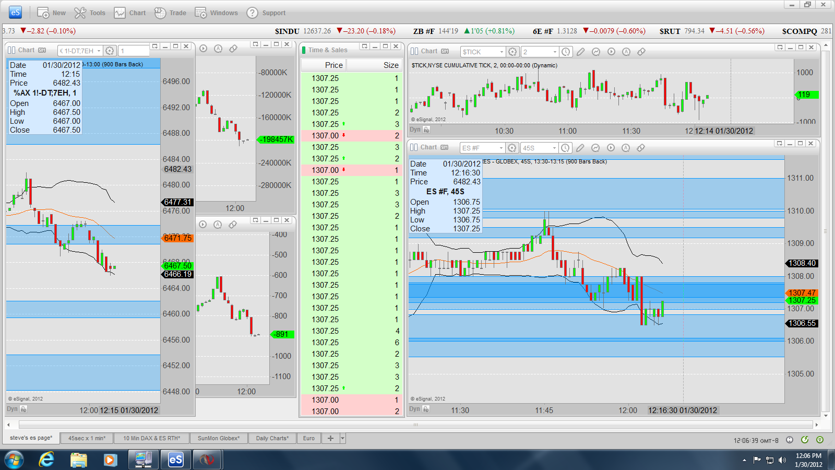This screenshot has width=835, height=470.
Task: Toggle Dyn lock on $TICK chart footer
Action: pyautogui.click(x=426, y=130)
